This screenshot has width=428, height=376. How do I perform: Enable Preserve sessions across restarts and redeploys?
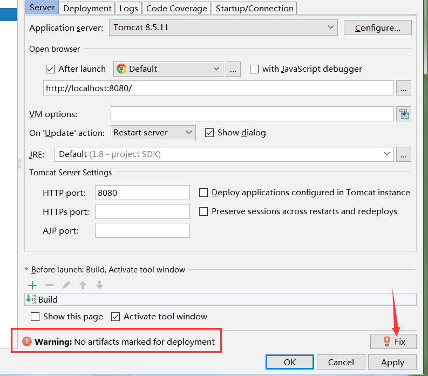(203, 211)
